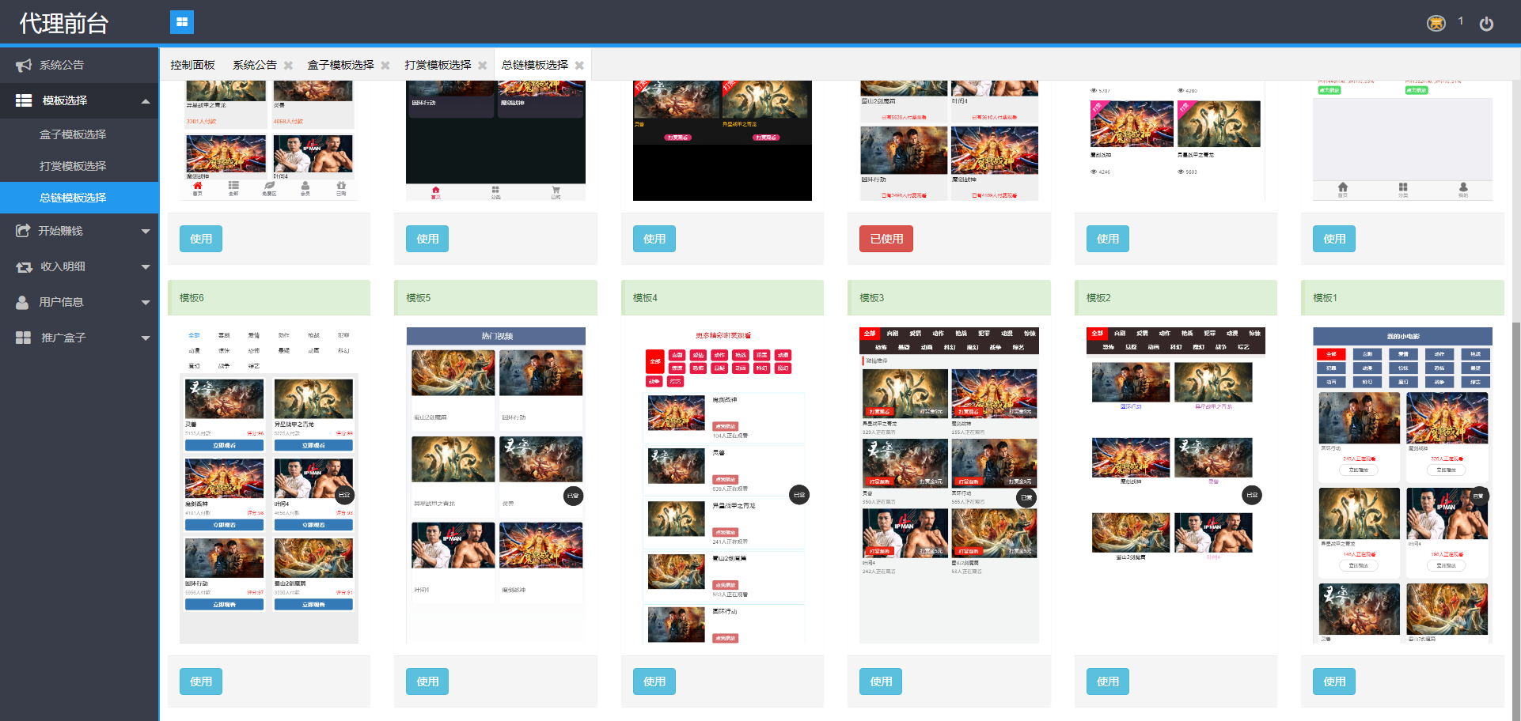
Task: Switch to the 控制面板 tab
Action: [x=192, y=65]
